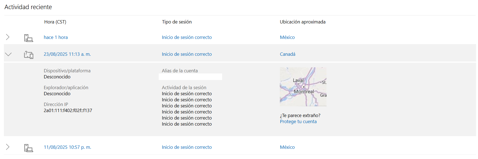The height and width of the screenshot is (159, 478).
Task: Click México location in the first row
Action: (287, 37)
